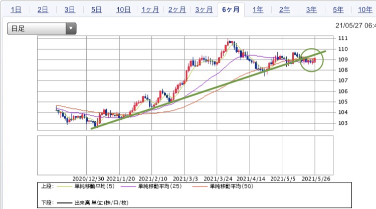The height and width of the screenshot is (209, 376).
Task: Click the candlestick peak near 111
Action: [229, 42]
